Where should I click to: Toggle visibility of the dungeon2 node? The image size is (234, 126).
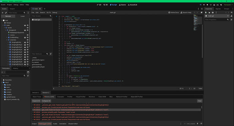27,30
